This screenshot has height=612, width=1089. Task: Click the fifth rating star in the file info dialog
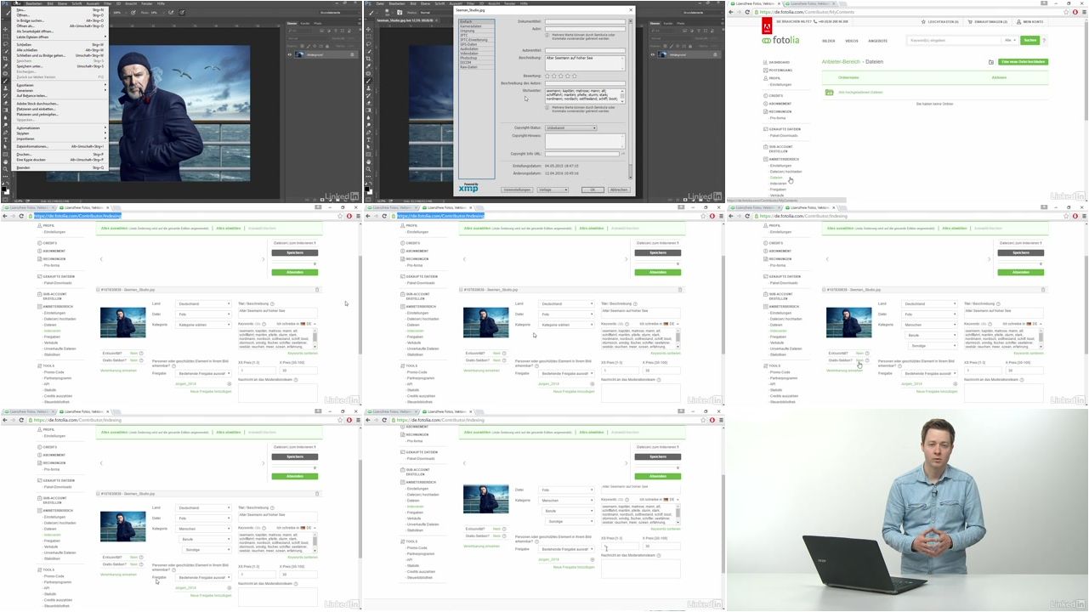point(575,76)
